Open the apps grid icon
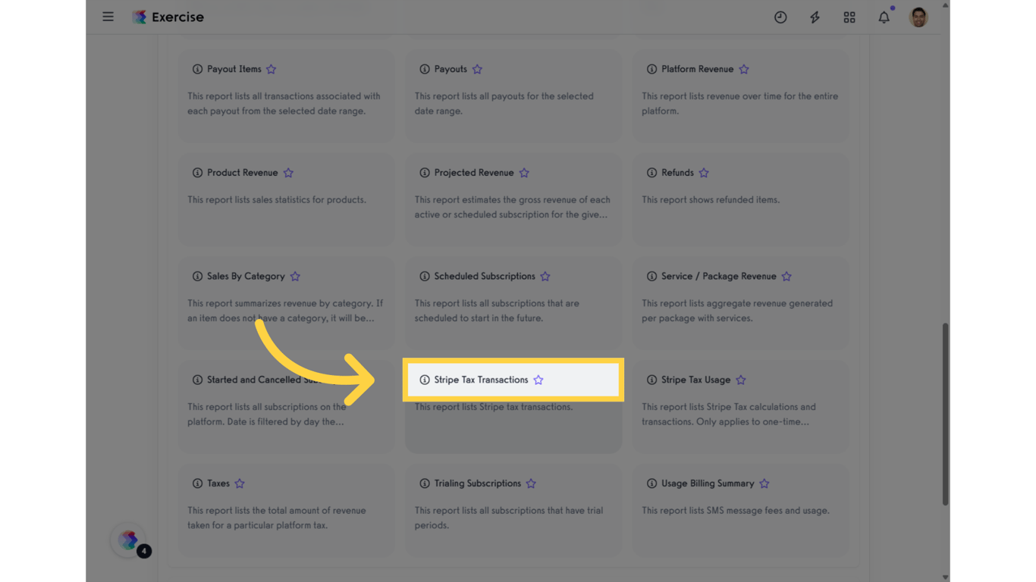 click(849, 17)
